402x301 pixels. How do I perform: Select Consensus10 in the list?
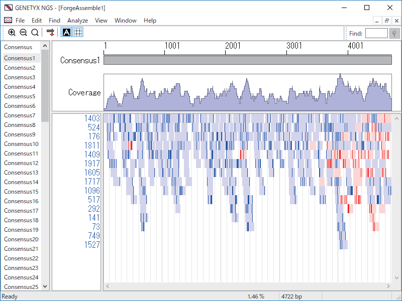pos(22,144)
